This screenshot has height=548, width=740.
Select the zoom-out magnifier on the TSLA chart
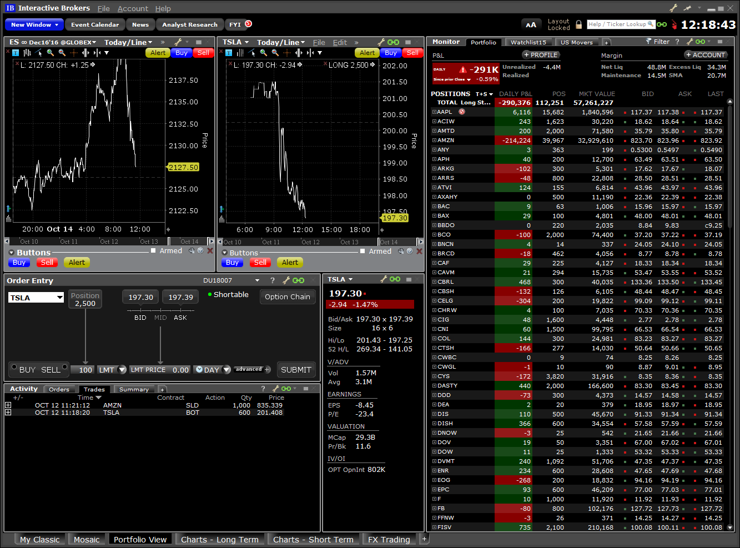[274, 53]
